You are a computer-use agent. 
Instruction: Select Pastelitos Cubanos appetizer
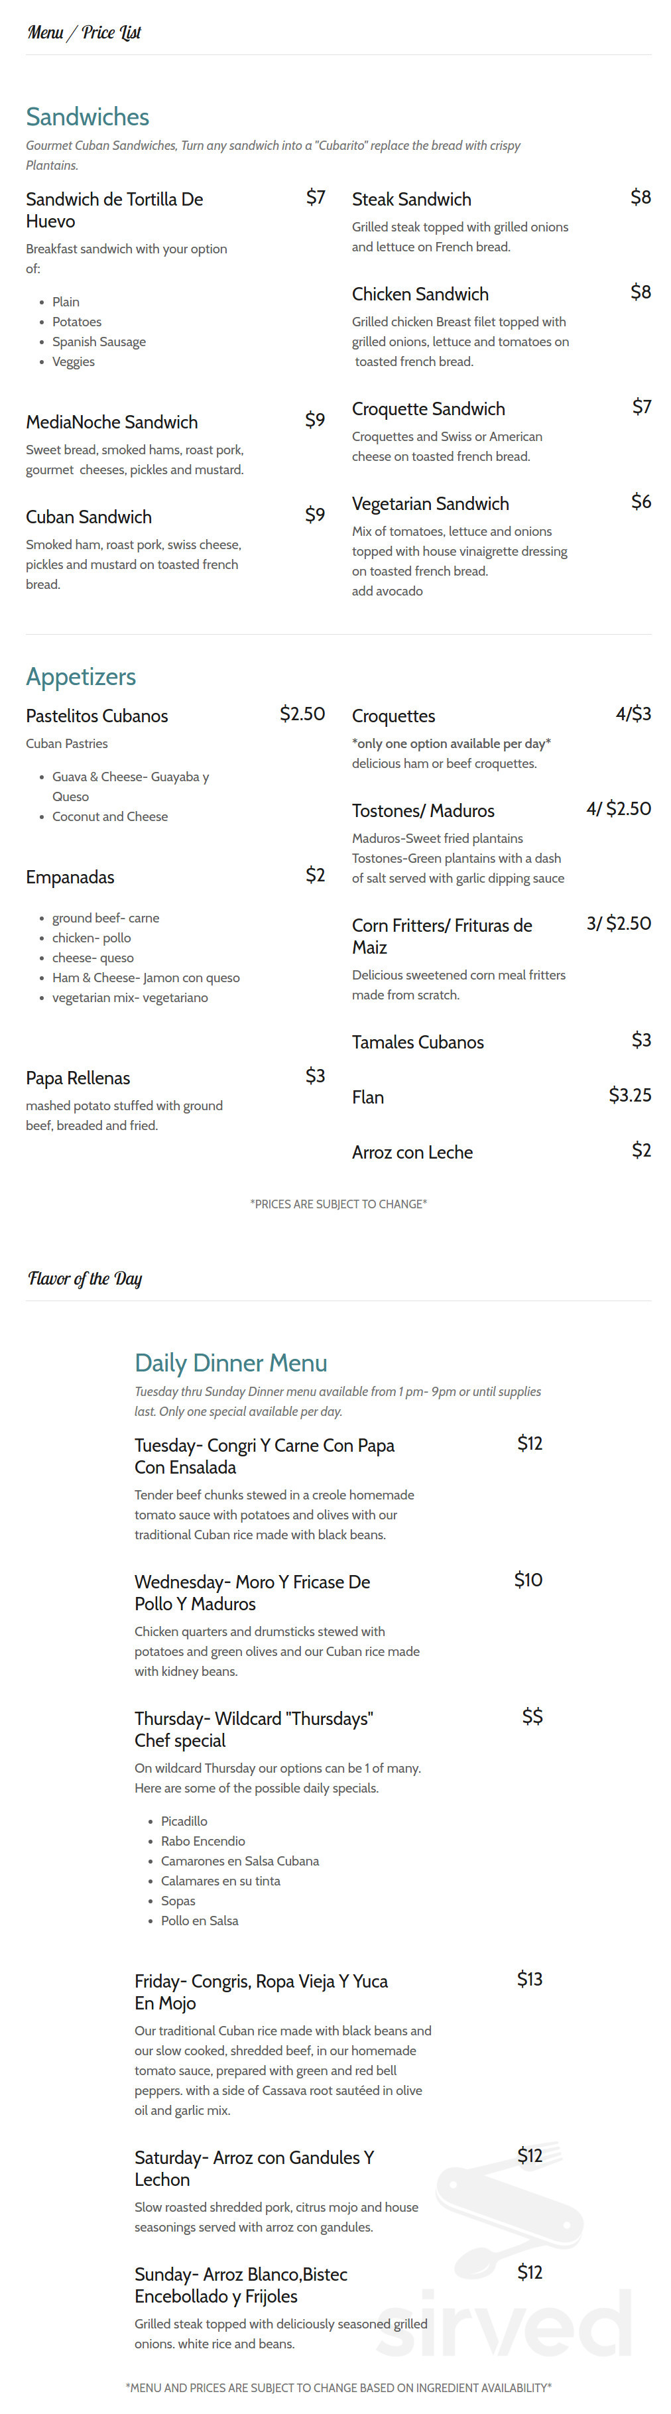(x=97, y=716)
